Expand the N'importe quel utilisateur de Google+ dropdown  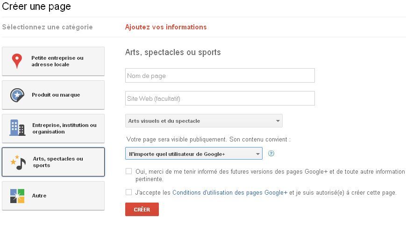point(194,154)
